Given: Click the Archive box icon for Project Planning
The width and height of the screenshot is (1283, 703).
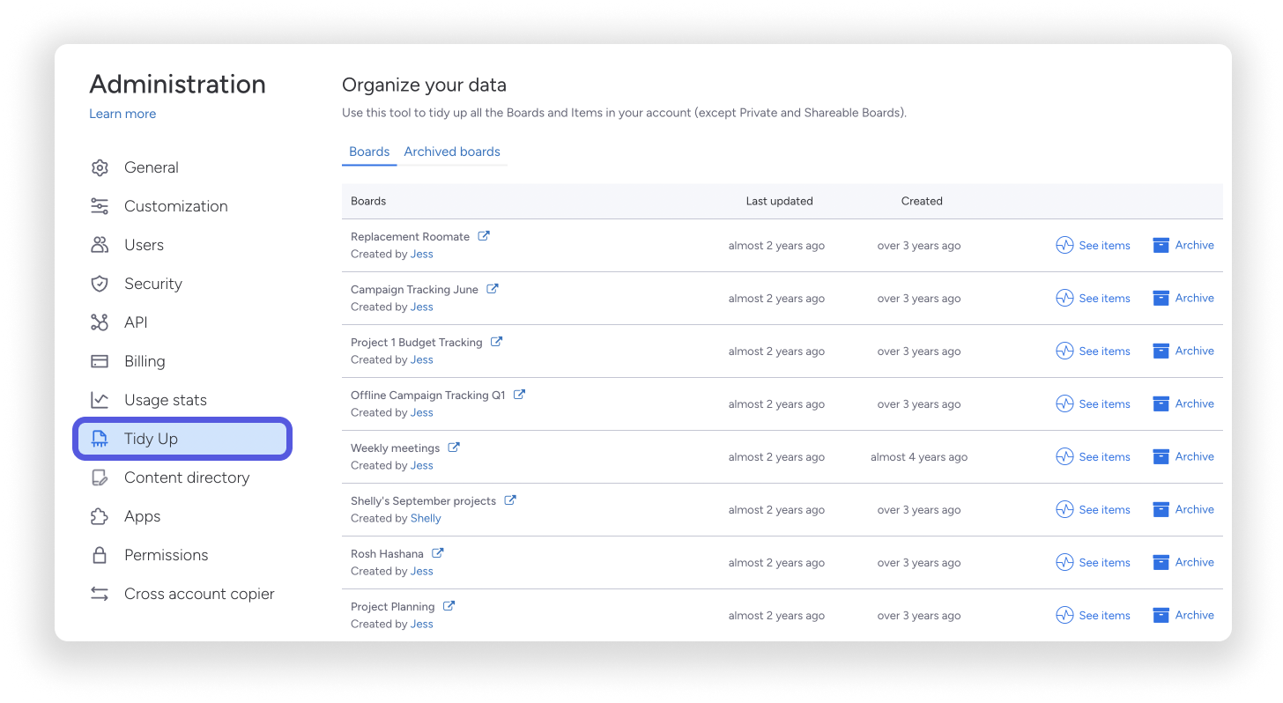Looking at the screenshot, I should [1160, 615].
